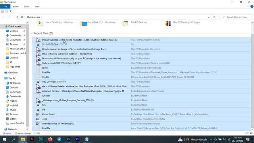The width and height of the screenshot is (254, 143).
Task: Click the Properties quick access toolbar icon
Action: [x=2, y=11]
